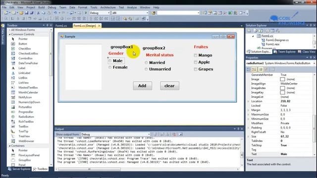This screenshot has width=317, height=178.
Task: Open the Build menu
Action: coord(42,7)
